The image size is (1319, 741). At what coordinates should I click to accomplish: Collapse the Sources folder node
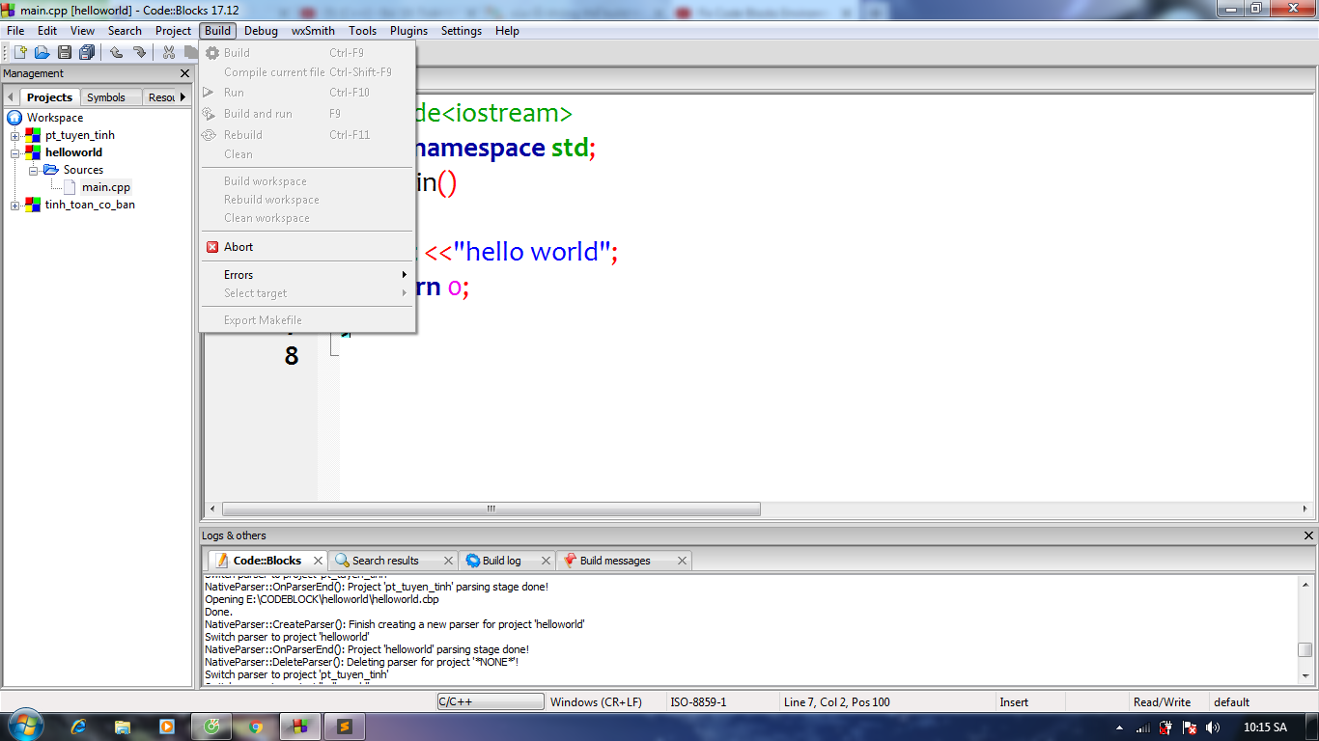click(x=33, y=170)
